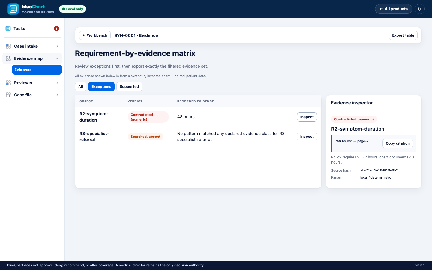Viewport: 432px width, 270px height.
Task: Click the RECORDED EVIDENCE column header
Action: pyautogui.click(x=196, y=101)
